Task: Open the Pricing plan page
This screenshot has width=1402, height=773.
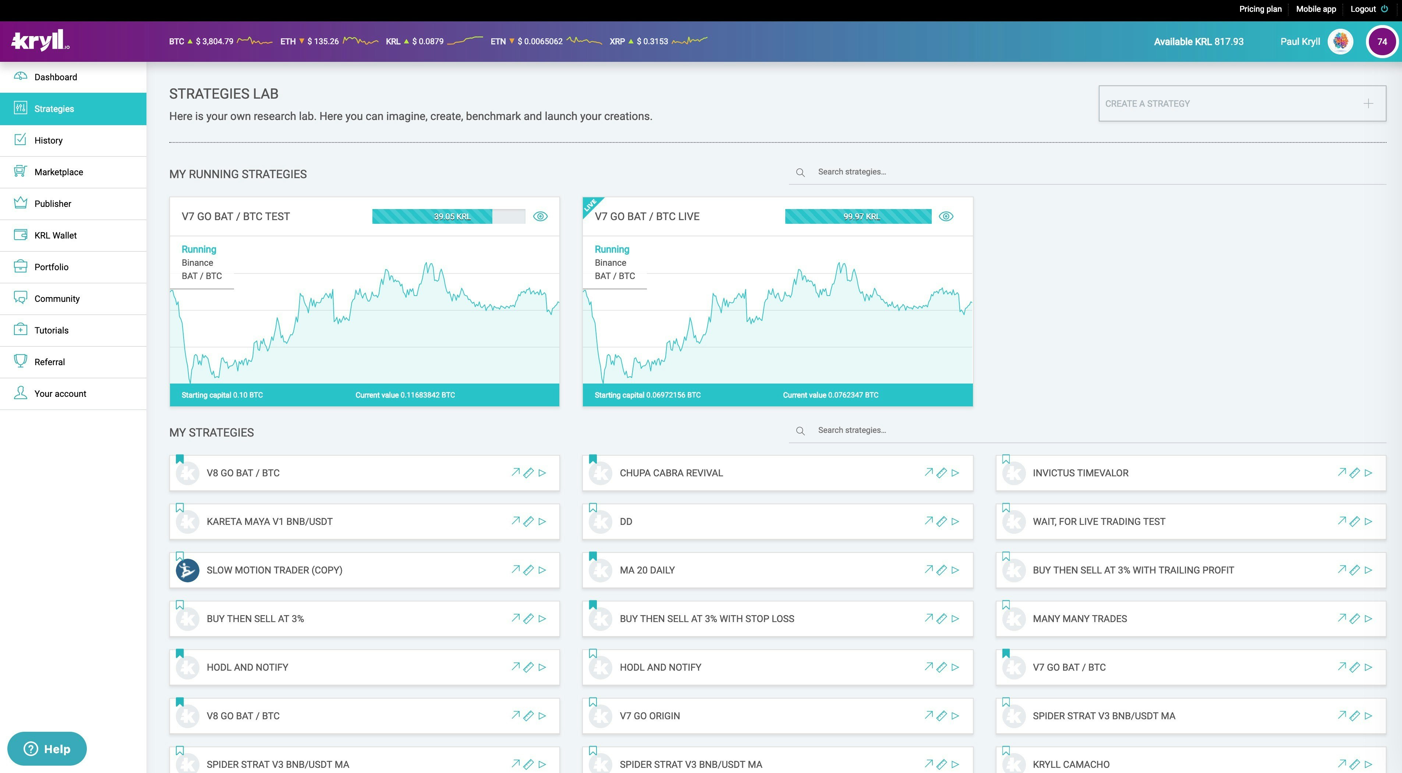Action: click(x=1260, y=9)
